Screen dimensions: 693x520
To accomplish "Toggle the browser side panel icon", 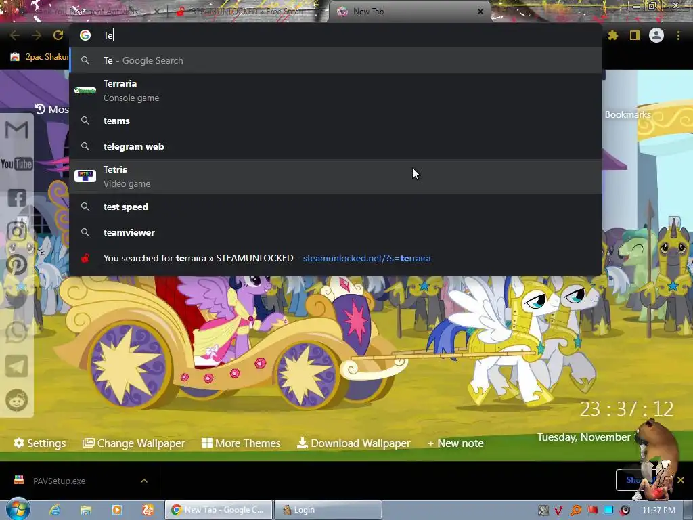I will point(635,35).
